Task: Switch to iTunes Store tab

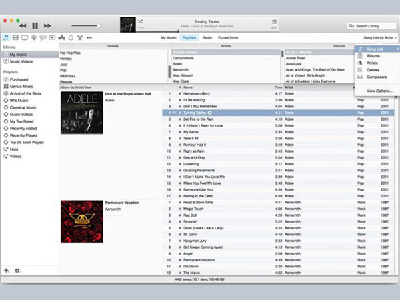Action: click(228, 38)
